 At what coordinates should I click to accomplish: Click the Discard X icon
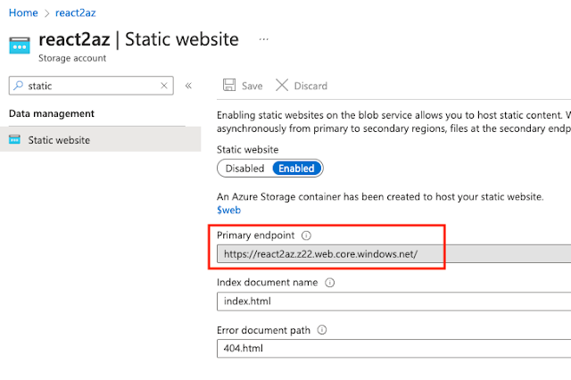pos(282,86)
